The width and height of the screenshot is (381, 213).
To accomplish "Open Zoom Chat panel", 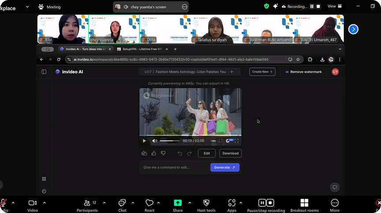I will pos(122,205).
